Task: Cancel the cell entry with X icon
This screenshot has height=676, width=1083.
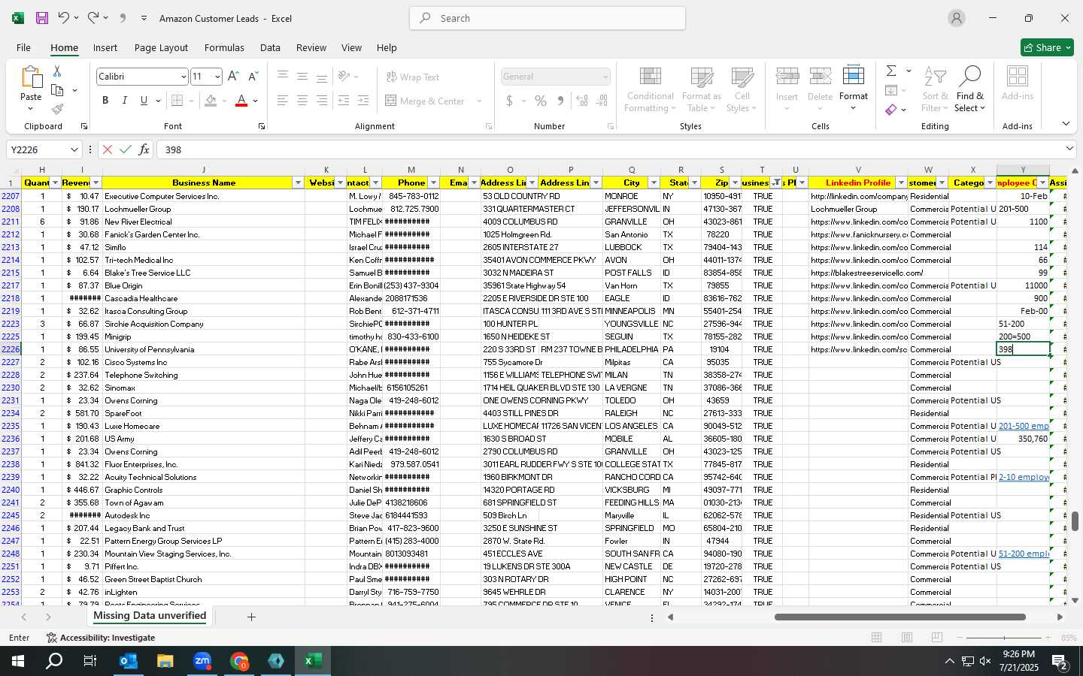Action: click(x=108, y=149)
